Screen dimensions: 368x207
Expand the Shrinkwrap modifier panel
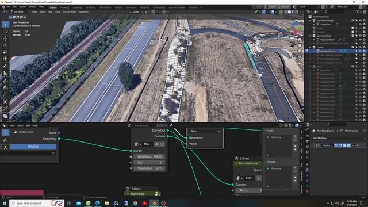[314, 145]
